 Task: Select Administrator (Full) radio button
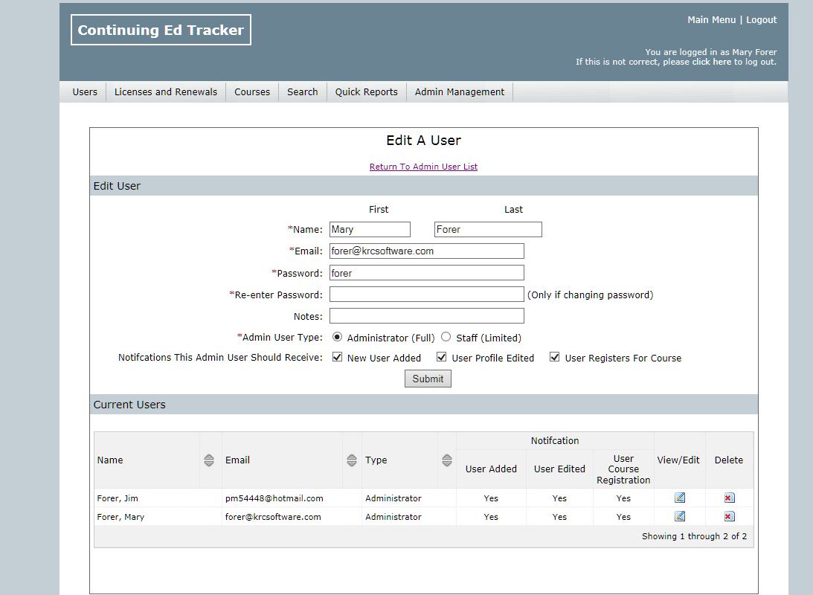point(338,337)
